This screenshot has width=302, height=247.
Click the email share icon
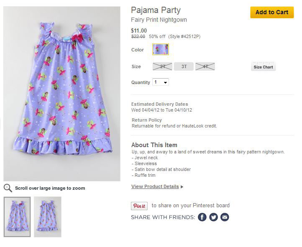pyautogui.click(x=225, y=217)
